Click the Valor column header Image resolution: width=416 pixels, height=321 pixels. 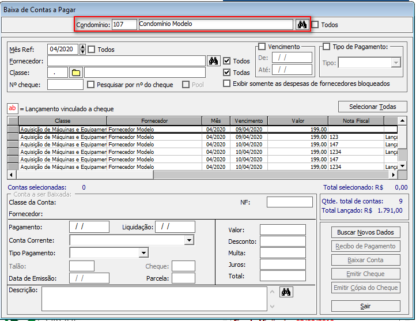point(298,121)
